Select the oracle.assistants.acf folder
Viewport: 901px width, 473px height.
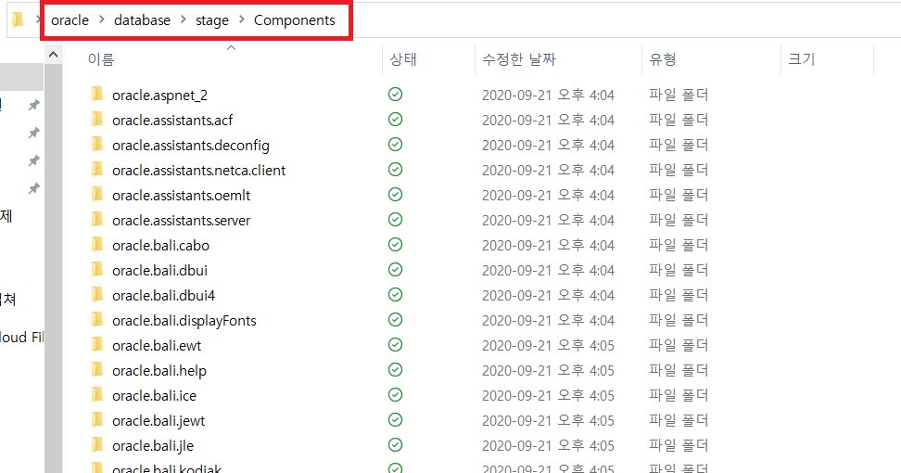pos(172,121)
